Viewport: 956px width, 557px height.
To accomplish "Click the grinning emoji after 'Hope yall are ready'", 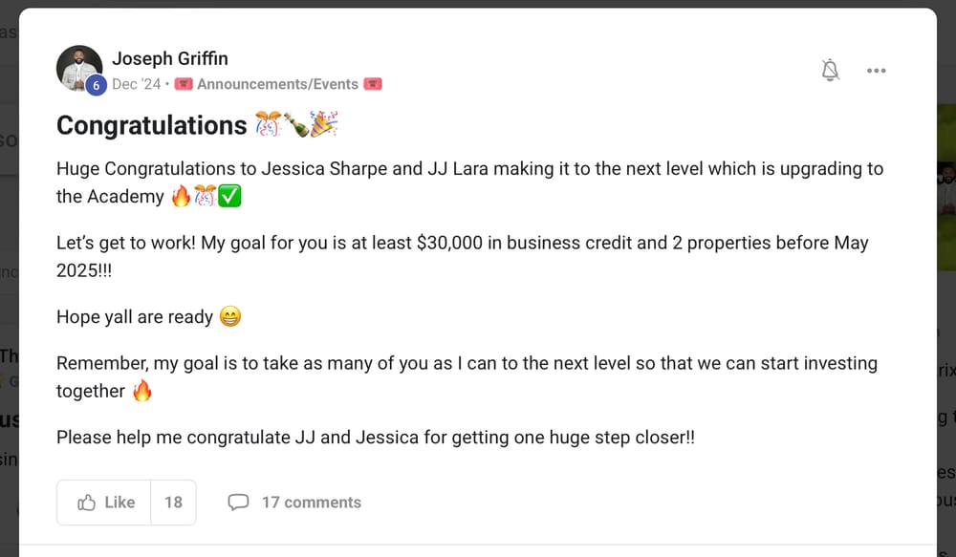I will pos(230,316).
